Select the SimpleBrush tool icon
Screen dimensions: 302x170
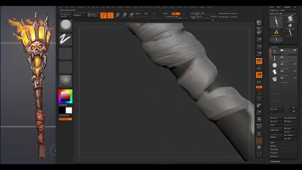pyautogui.click(x=277, y=33)
